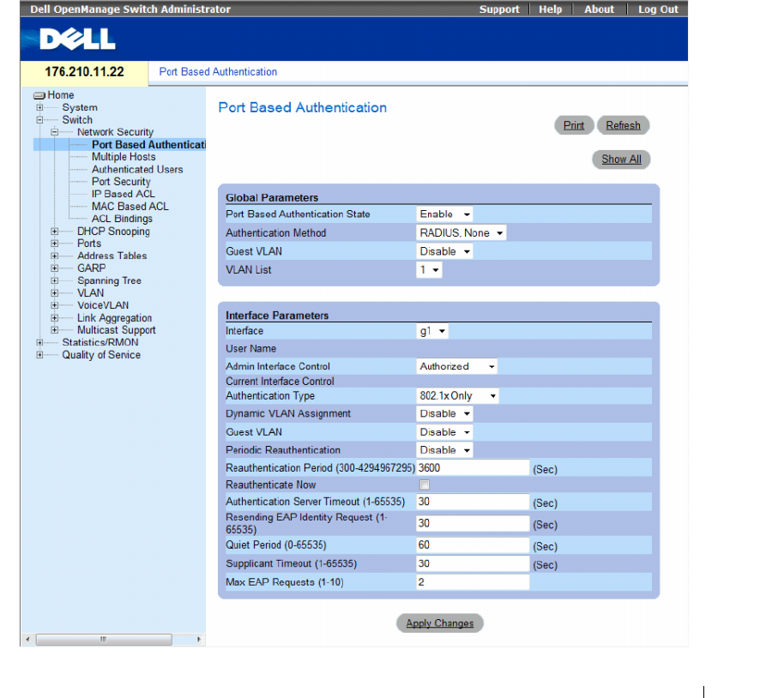Expand the System tree node
The height and width of the screenshot is (698, 772).
(39, 107)
